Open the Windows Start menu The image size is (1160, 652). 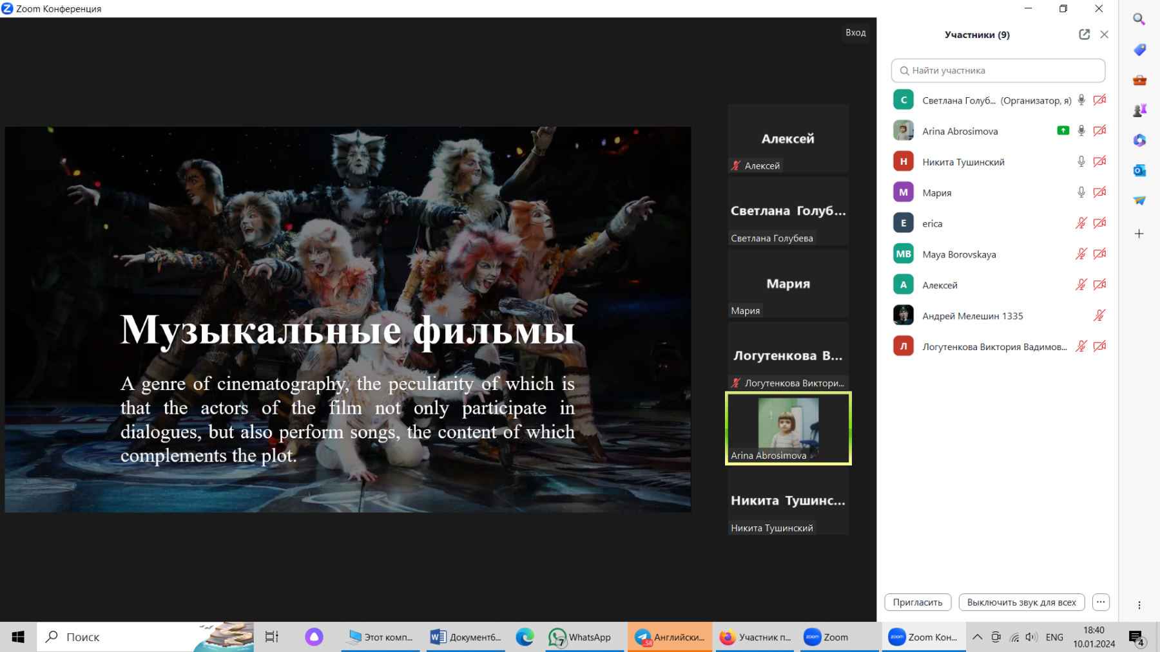(18, 637)
